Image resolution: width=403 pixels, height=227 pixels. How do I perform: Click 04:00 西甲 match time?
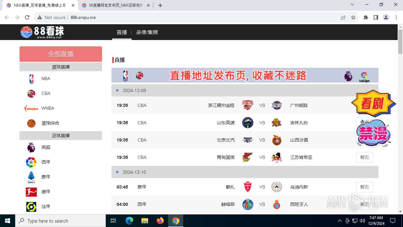[x=122, y=204]
